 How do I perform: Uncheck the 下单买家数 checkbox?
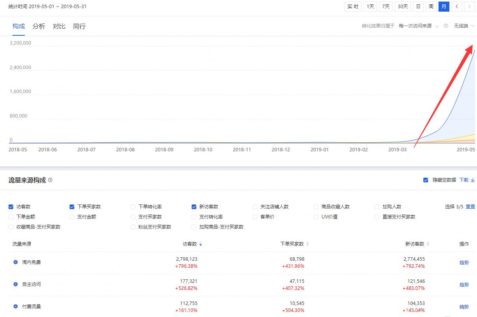point(72,207)
